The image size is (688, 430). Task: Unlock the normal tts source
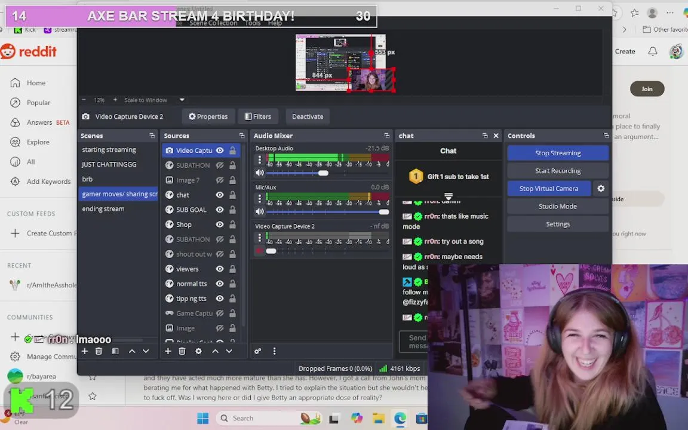(x=232, y=284)
